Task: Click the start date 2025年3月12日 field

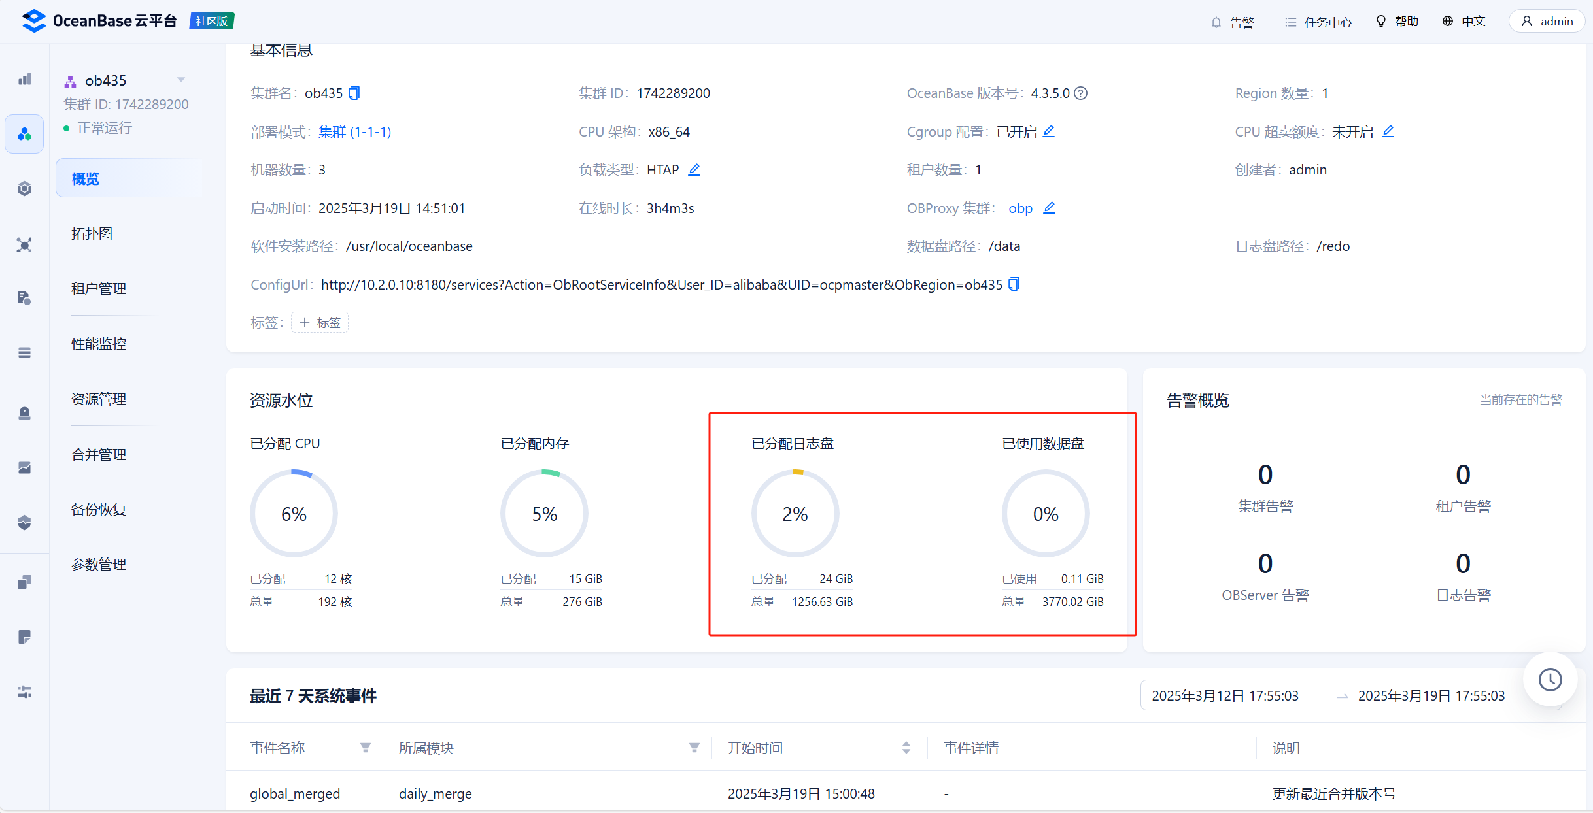Action: tap(1225, 696)
